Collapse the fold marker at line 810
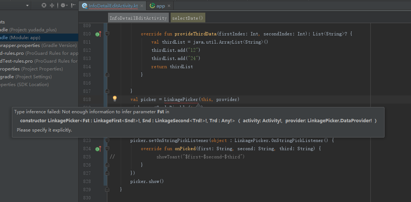Screen dimensions: 411x202 pyautogui.click(x=107, y=34)
